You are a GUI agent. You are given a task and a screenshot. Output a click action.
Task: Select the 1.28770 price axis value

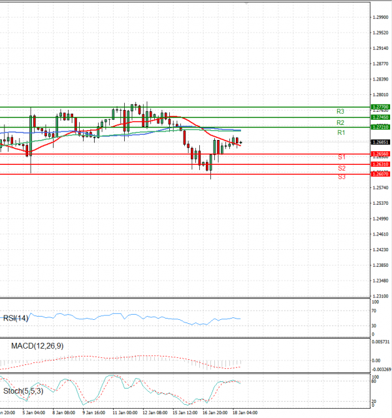point(380,63)
